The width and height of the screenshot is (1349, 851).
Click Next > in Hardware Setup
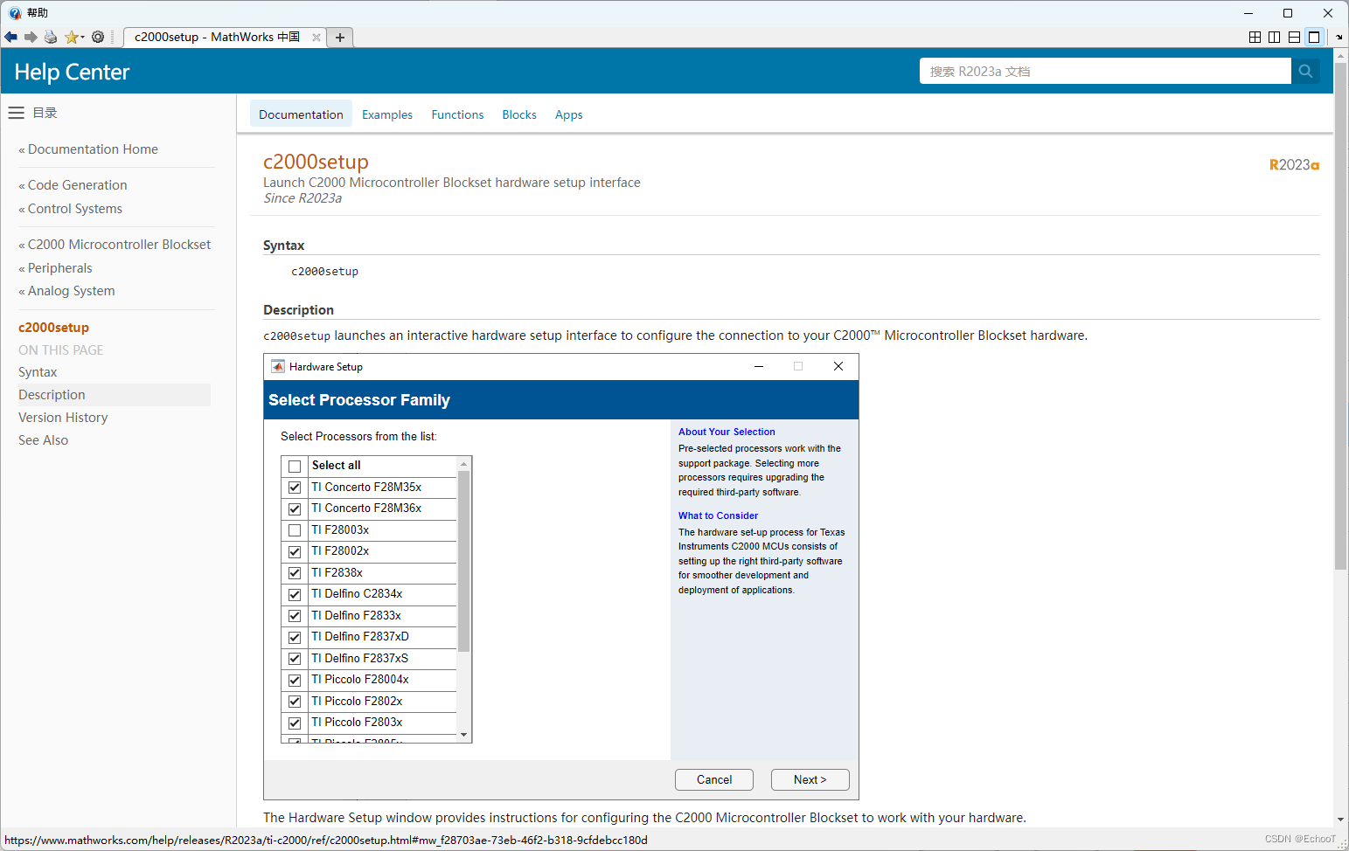click(810, 779)
